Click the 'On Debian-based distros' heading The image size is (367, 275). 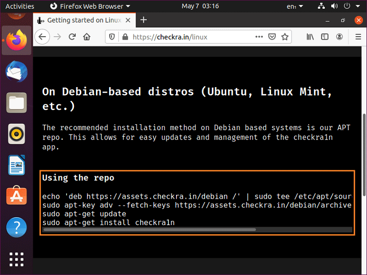click(x=187, y=99)
